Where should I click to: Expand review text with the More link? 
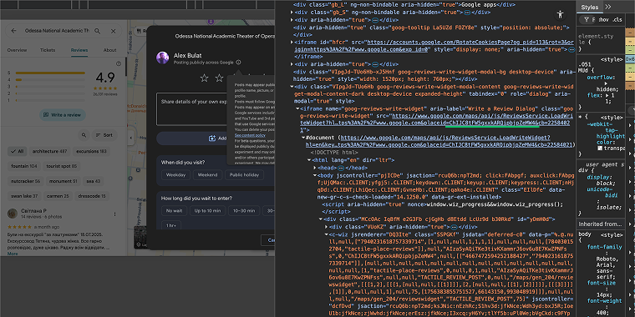[13, 254]
